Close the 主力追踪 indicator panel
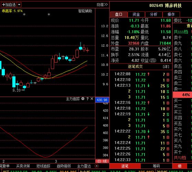Screen dimensions: 192x172 [92, 99]
